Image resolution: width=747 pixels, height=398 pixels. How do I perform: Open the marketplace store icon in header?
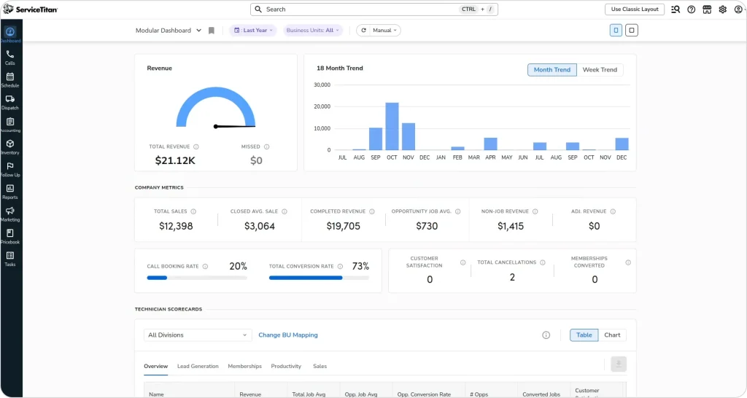coord(707,9)
